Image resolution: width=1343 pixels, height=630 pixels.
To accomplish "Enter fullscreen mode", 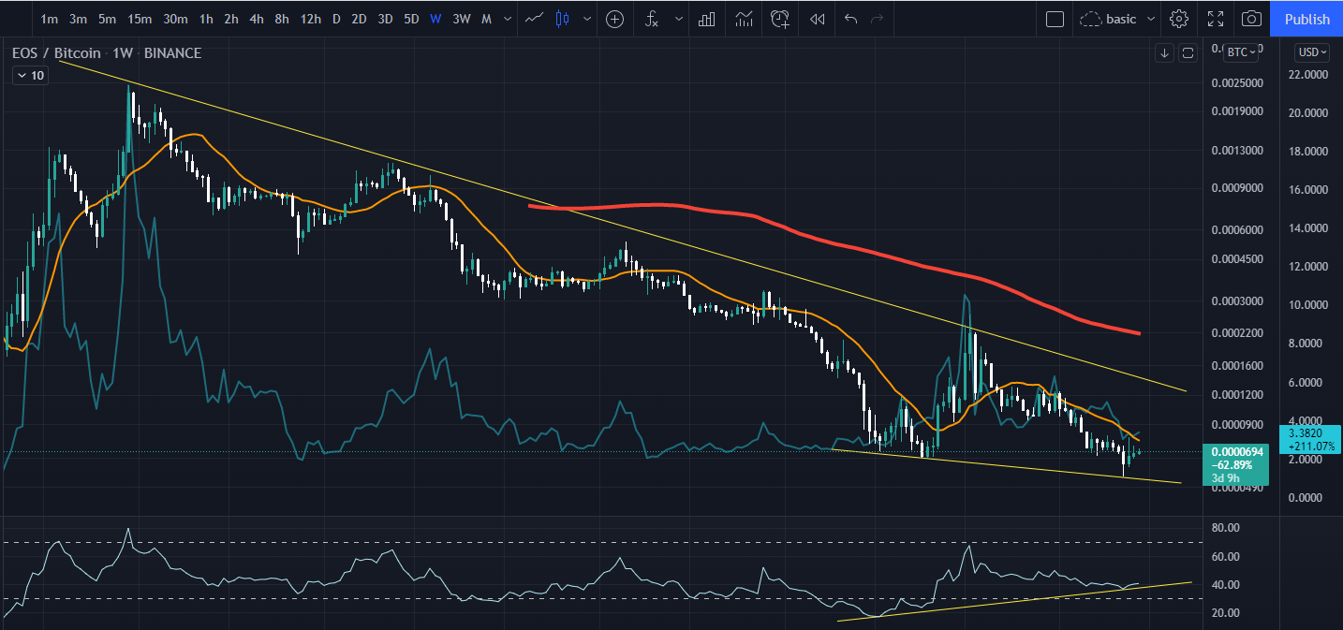I will pos(1216,19).
